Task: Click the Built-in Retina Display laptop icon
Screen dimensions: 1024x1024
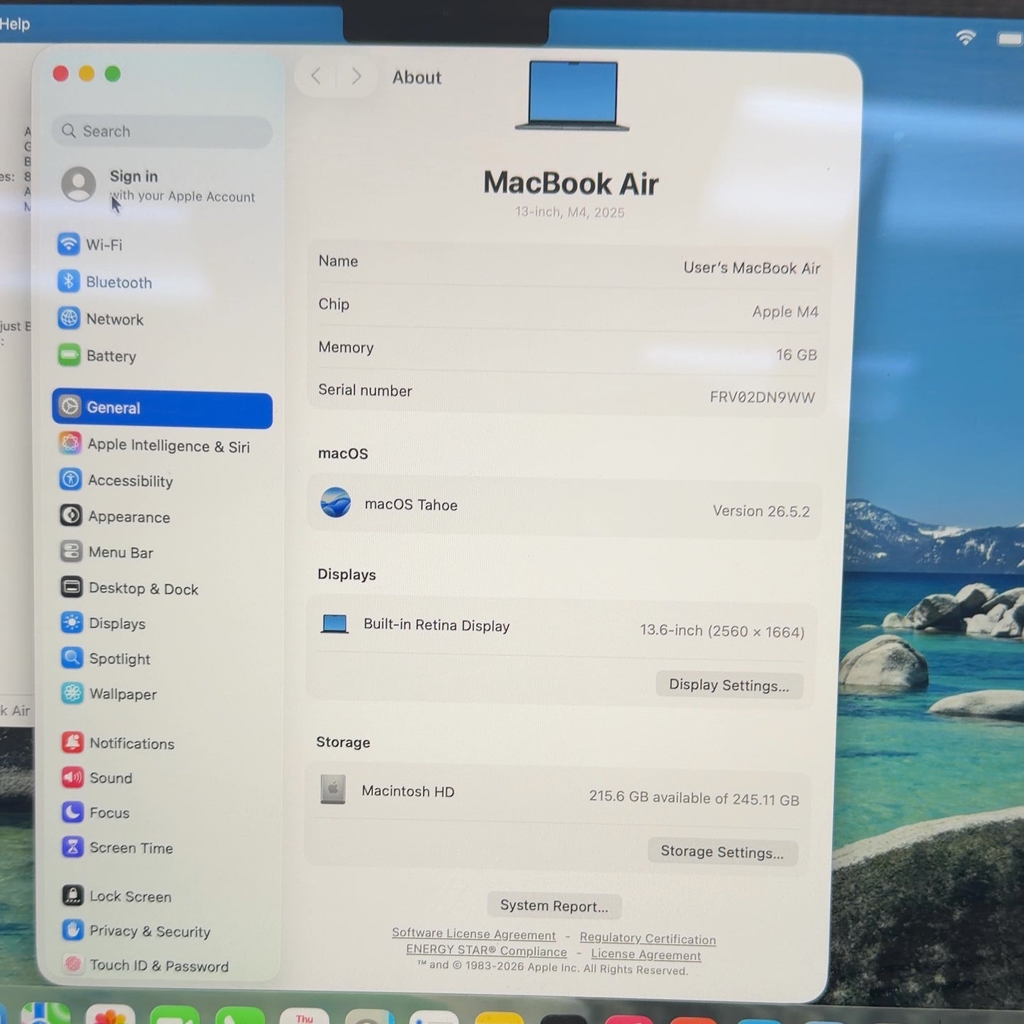Action: [334, 624]
